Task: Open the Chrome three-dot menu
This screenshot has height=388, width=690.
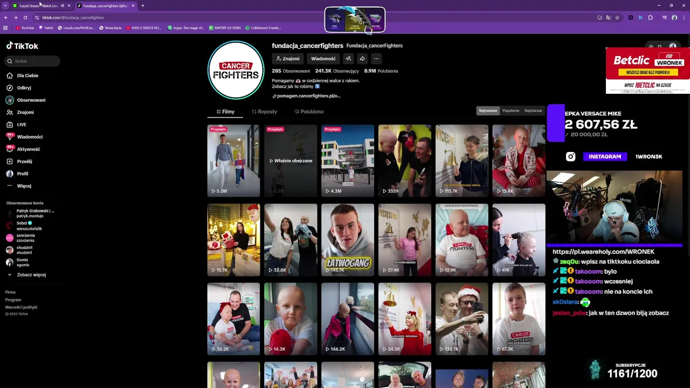Action: (x=684, y=17)
